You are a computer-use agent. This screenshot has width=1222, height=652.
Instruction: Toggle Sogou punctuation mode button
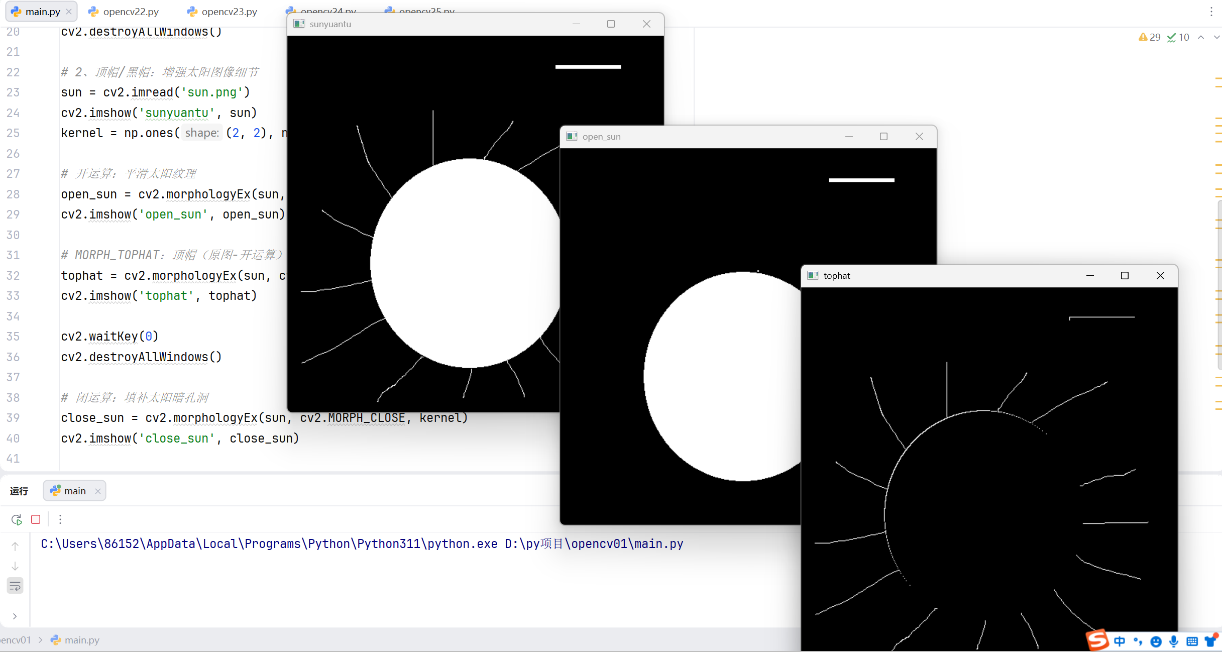[1138, 641]
